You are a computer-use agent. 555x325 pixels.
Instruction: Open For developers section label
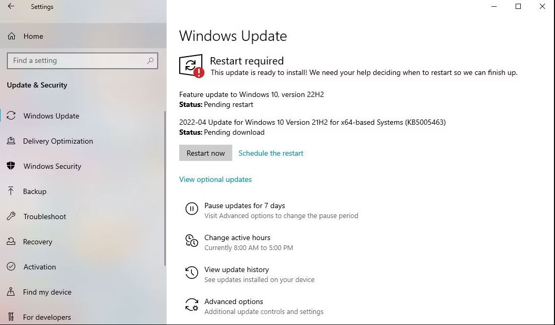tap(47, 317)
